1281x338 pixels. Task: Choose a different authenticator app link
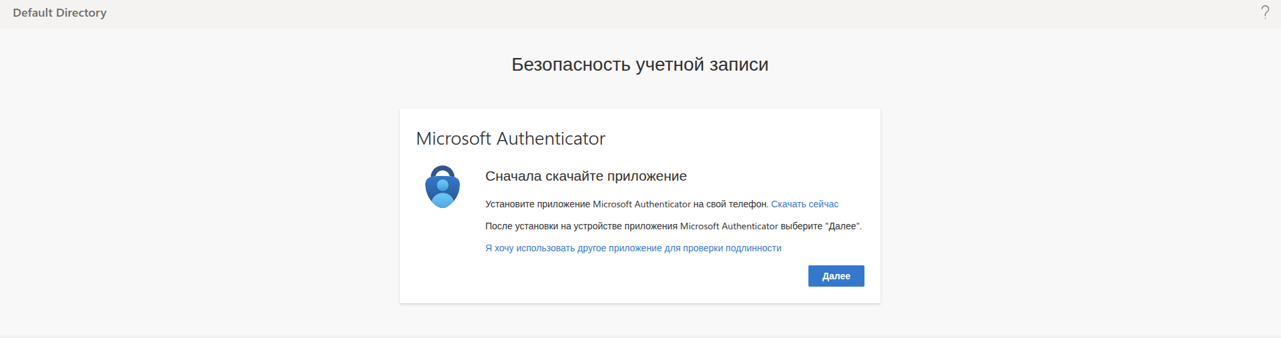633,248
